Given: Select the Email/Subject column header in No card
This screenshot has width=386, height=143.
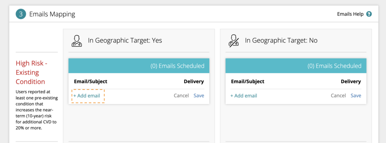Looking at the screenshot, I should pyautogui.click(x=248, y=81).
